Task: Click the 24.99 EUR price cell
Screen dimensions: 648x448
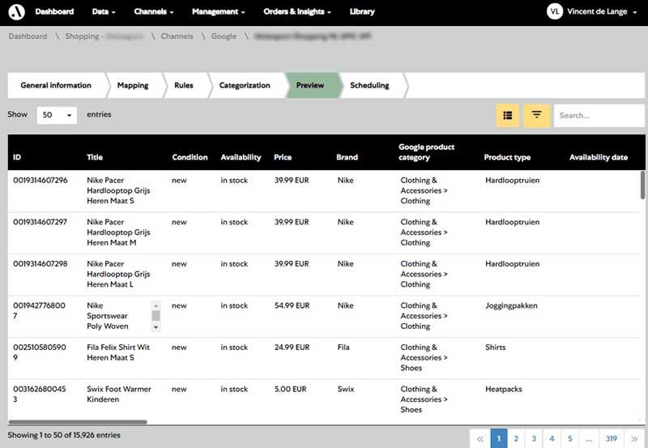Action: click(292, 348)
